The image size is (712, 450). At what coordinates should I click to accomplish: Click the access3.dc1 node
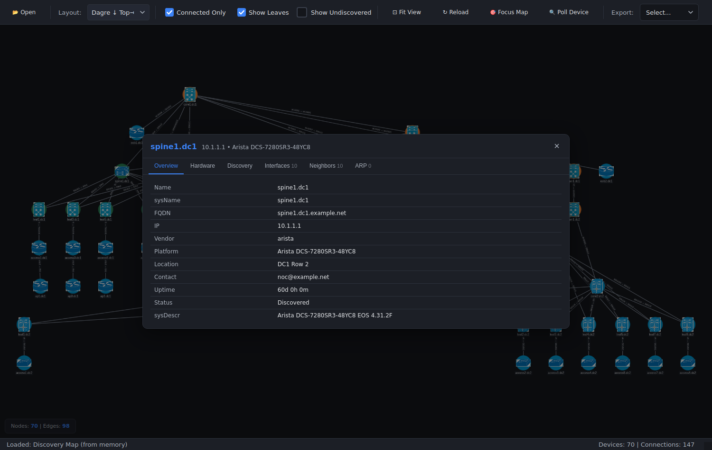pyautogui.click(x=73, y=248)
